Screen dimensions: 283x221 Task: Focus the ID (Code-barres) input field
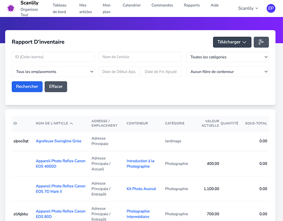pos(53,57)
